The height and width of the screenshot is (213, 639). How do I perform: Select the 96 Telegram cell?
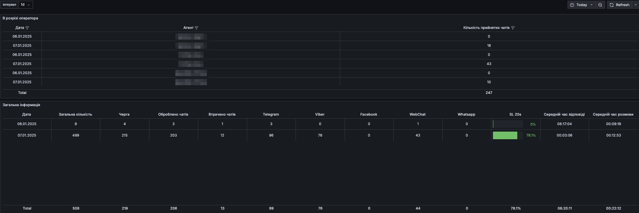click(271, 135)
